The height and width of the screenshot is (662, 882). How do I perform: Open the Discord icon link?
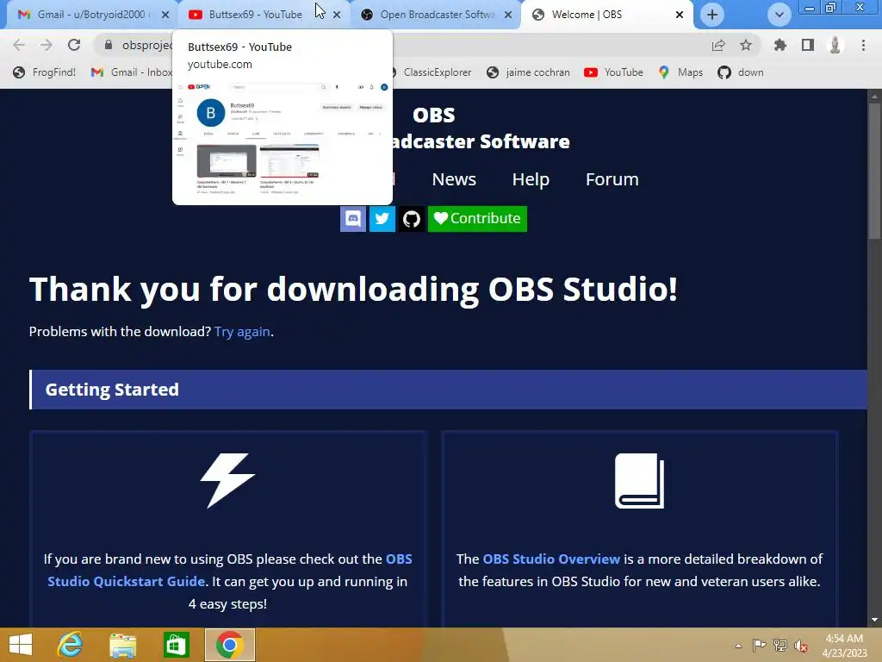352,218
